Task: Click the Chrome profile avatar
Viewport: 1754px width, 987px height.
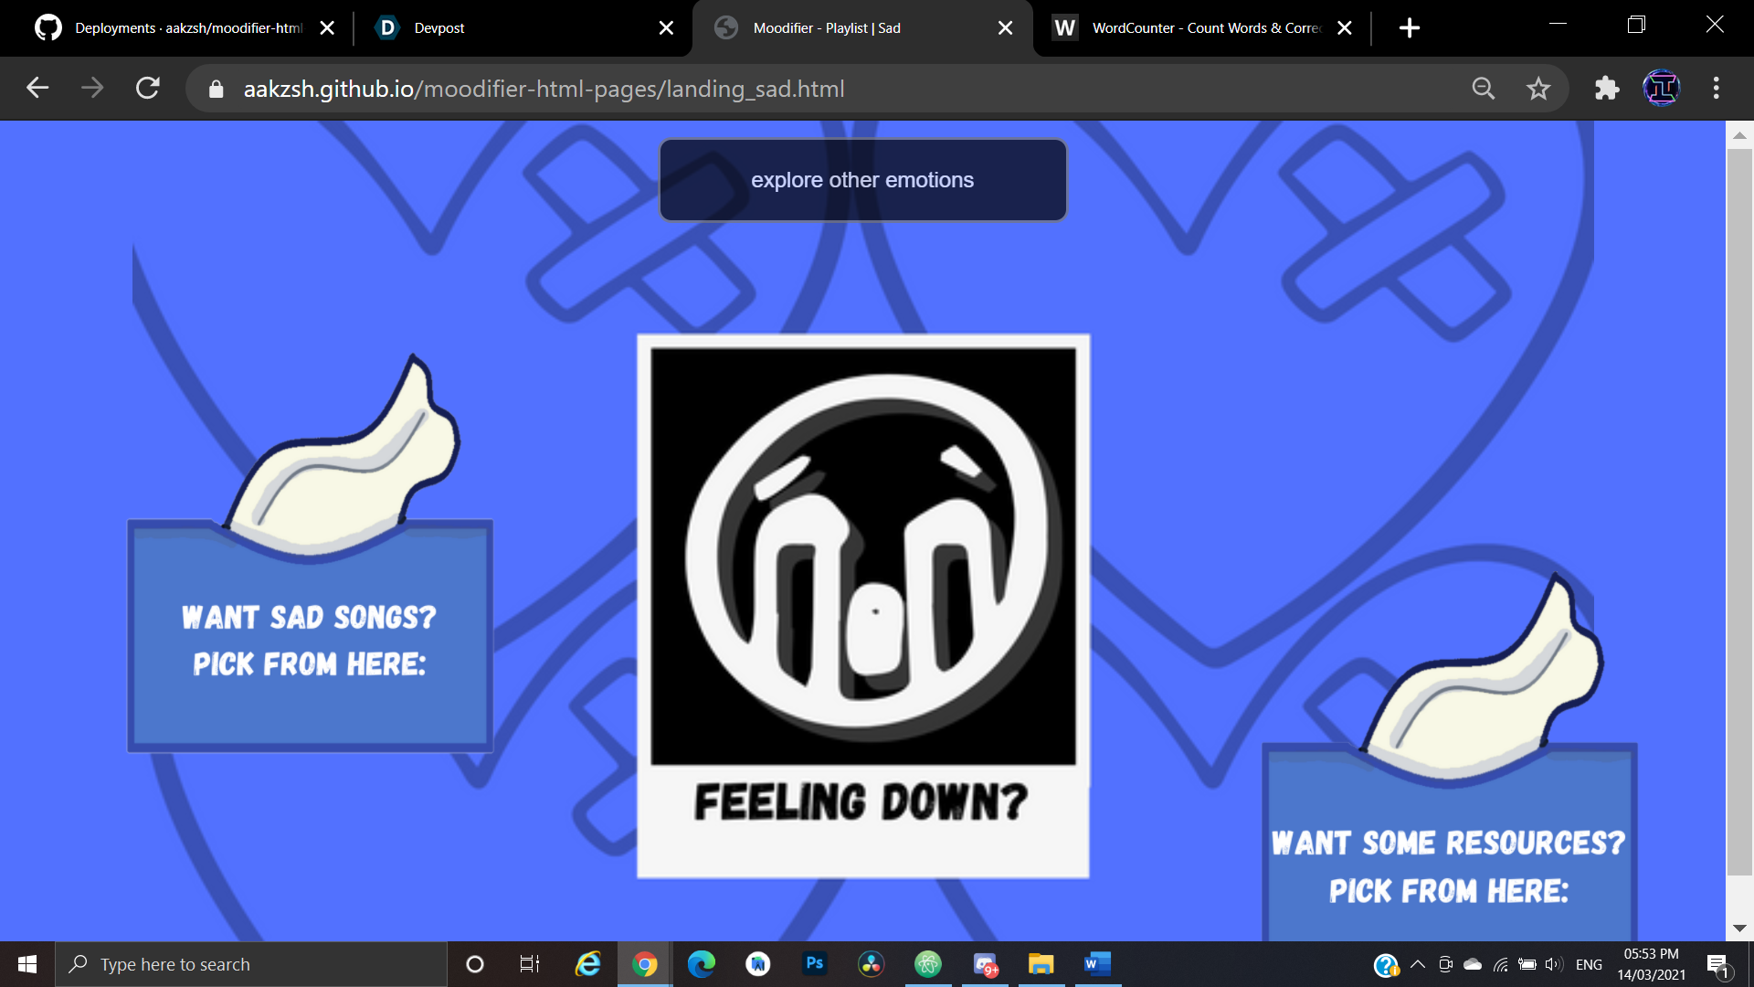Action: [1661, 89]
